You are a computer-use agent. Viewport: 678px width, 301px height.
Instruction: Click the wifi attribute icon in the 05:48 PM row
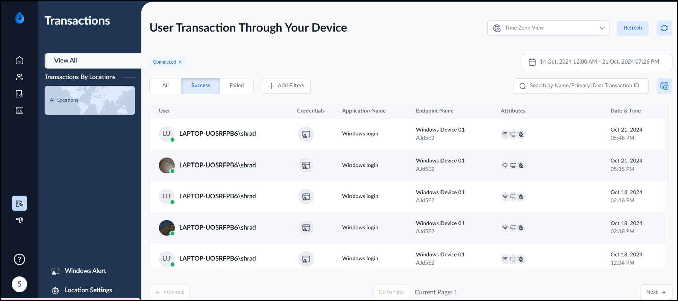click(x=505, y=134)
